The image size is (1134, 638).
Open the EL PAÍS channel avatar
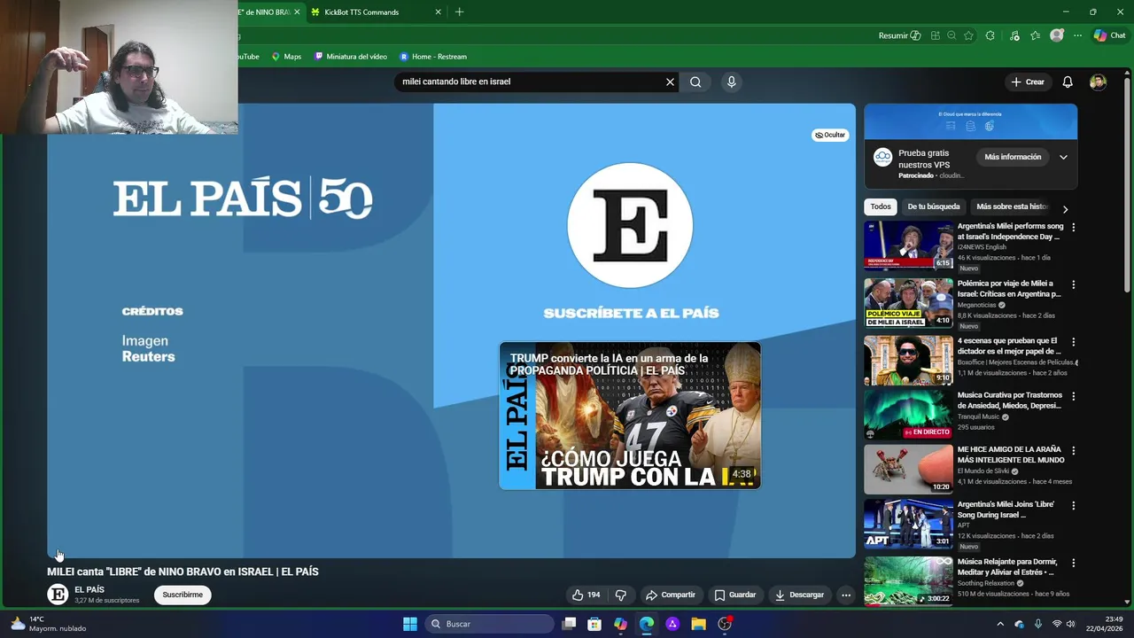coord(58,595)
